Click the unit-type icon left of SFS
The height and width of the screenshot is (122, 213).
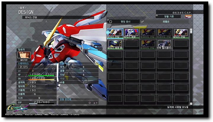click(21, 67)
